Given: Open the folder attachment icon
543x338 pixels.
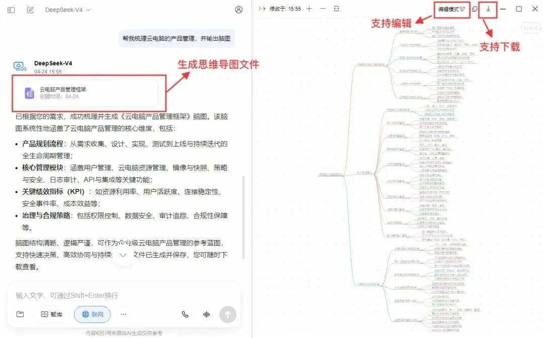Looking at the screenshot, I should click(x=20, y=314).
